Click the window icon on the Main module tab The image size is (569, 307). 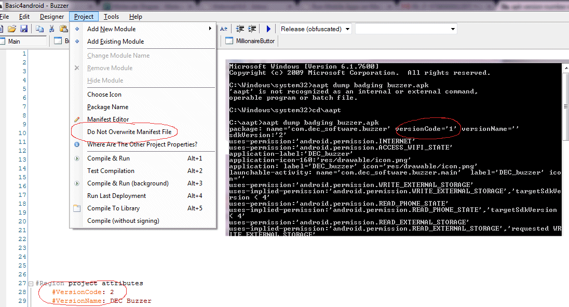click(x=2, y=41)
